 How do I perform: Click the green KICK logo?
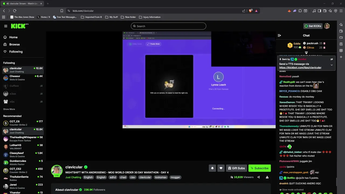click(x=19, y=26)
